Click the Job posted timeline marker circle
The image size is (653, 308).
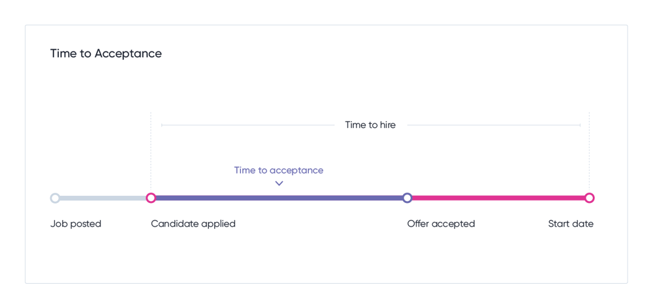tap(55, 198)
